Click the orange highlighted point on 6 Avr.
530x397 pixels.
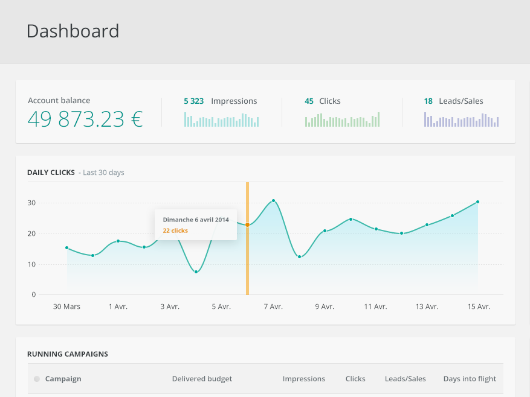point(247,225)
